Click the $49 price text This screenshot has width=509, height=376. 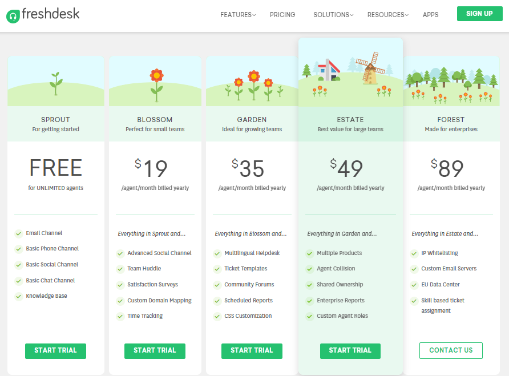click(x=346, y=168)
